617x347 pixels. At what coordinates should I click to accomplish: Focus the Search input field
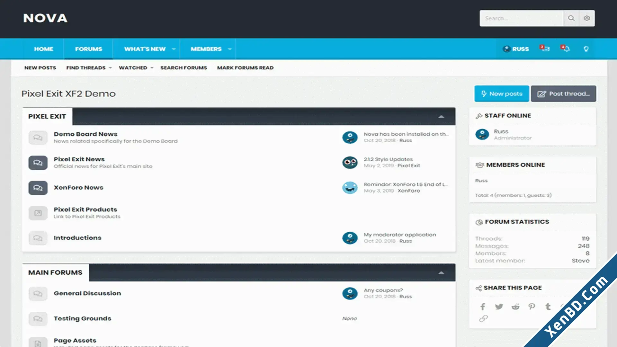522,18
